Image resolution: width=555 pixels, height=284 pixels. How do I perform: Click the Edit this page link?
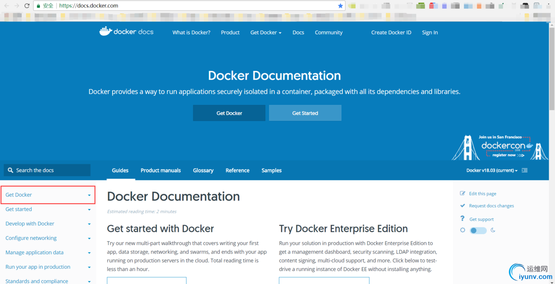click(x=482, y=194)
